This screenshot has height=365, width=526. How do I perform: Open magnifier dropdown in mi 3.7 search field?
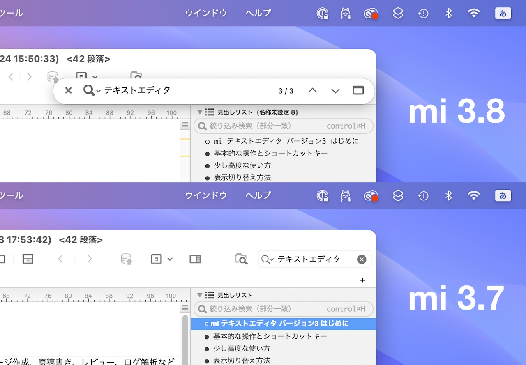[267, 259]
